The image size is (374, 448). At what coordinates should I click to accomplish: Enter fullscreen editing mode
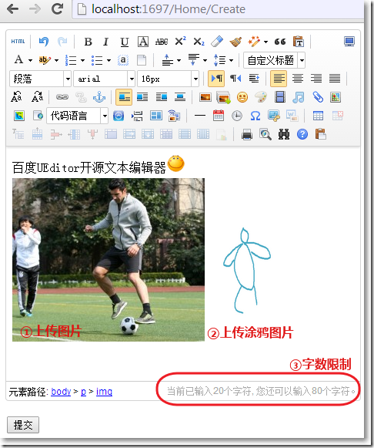point(349,42)
